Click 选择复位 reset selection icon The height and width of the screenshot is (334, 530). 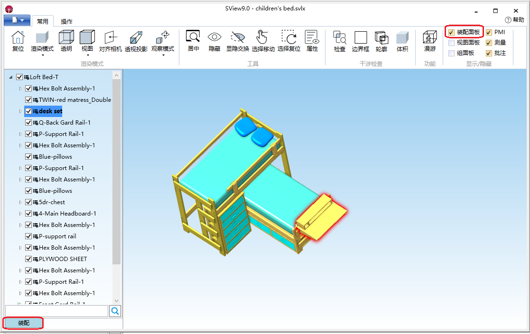tap(289, 37)
